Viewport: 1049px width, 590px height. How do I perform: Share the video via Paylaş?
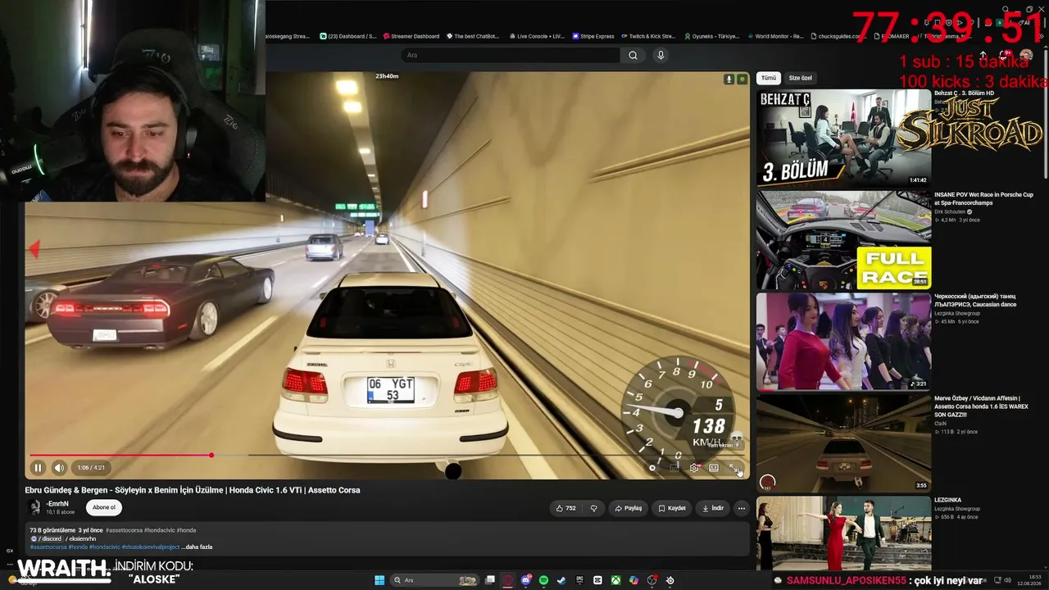629,508
